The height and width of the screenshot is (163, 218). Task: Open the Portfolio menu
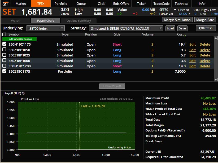(x=61, y=4)
